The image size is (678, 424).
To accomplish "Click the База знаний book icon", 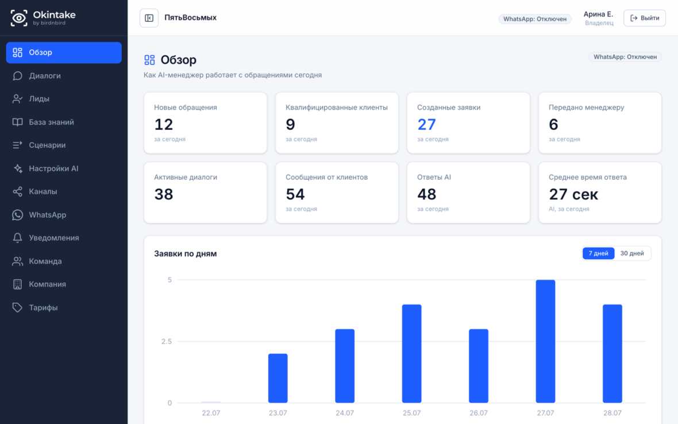I will click(17, 122).
